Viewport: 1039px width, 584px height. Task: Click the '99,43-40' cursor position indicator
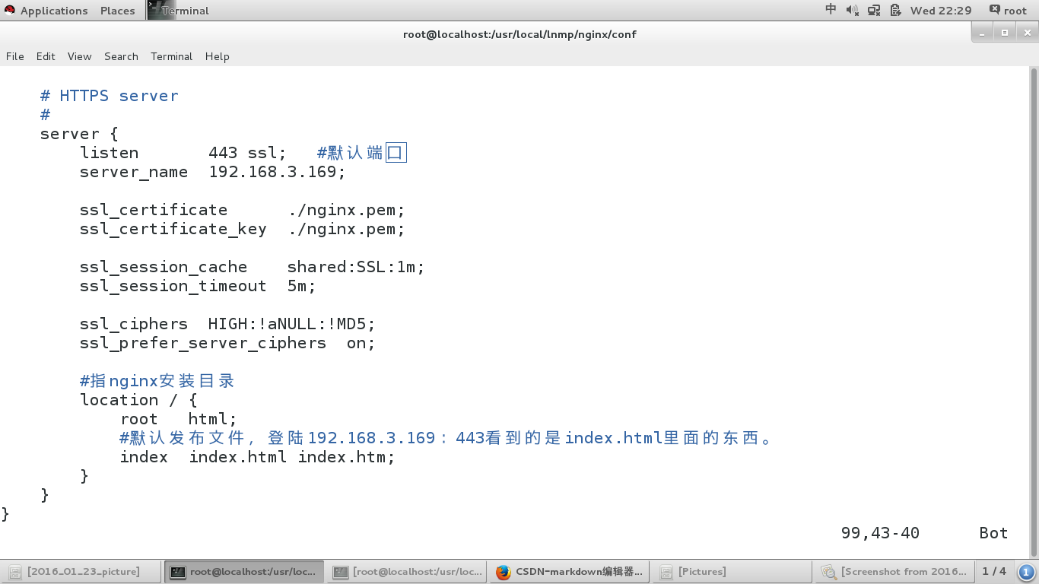point(880,533)
